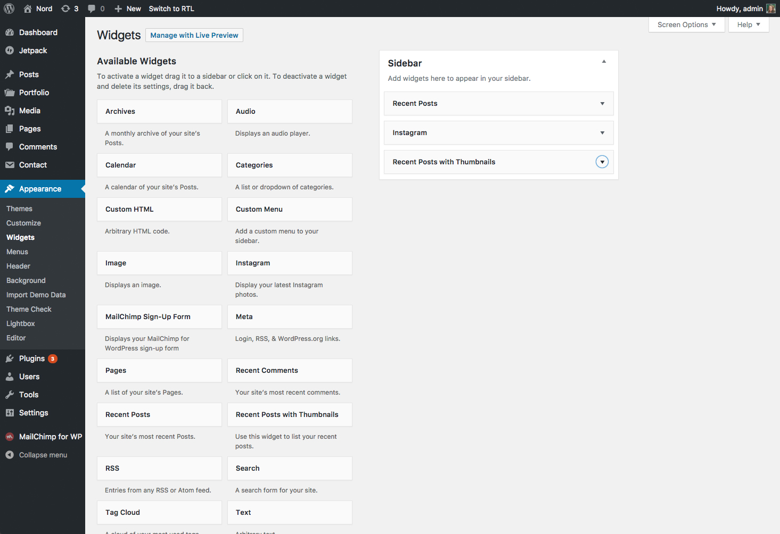Click the Posts pin icon
This screenshot has height=534, width=780.
pyautogui.click(x=10, y=74)
